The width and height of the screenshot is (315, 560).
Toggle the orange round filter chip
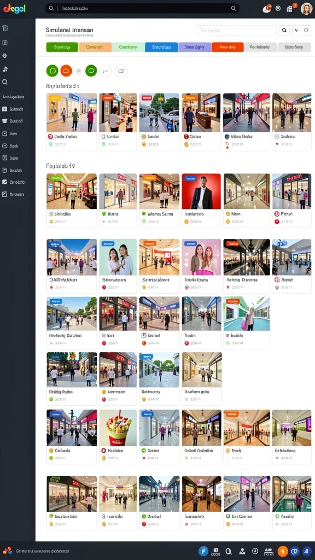[x=66, y=71]
